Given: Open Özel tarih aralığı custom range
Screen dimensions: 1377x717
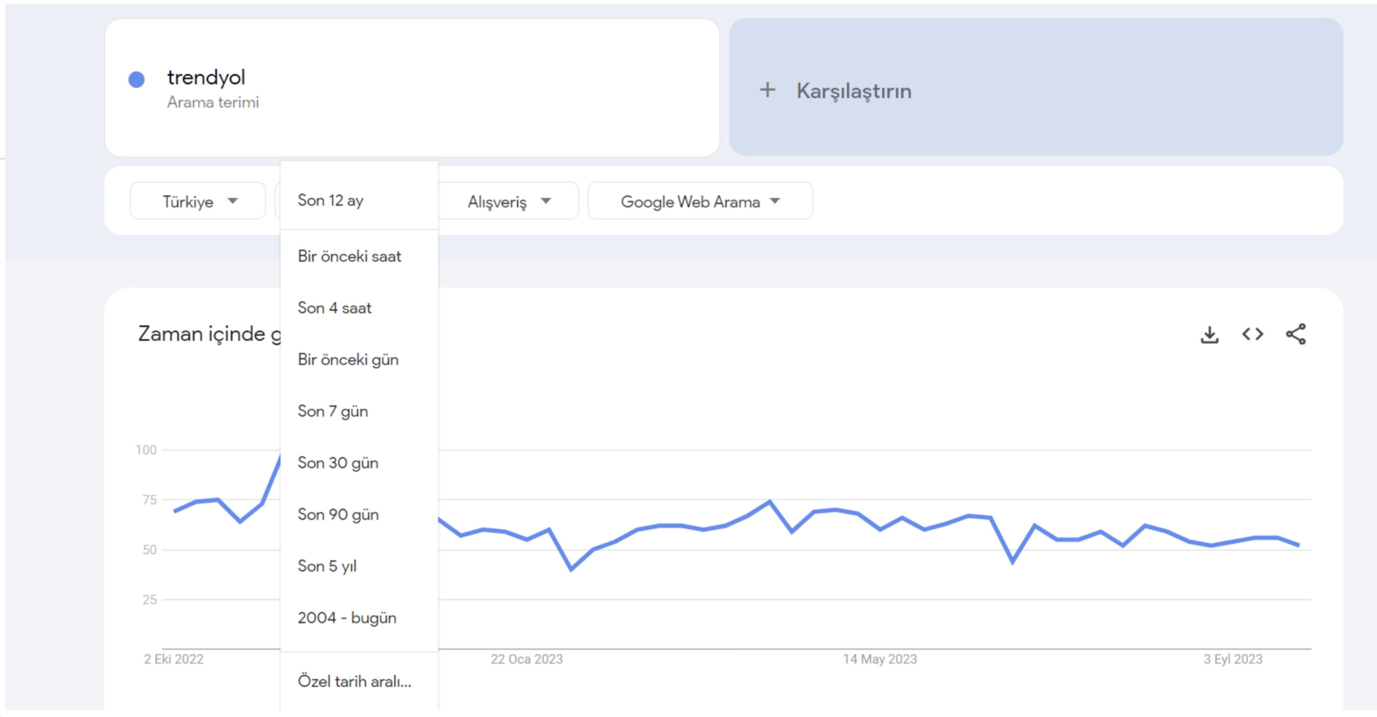Looking at the screenshot, I should pyautogui.click(x=359, y=681).
